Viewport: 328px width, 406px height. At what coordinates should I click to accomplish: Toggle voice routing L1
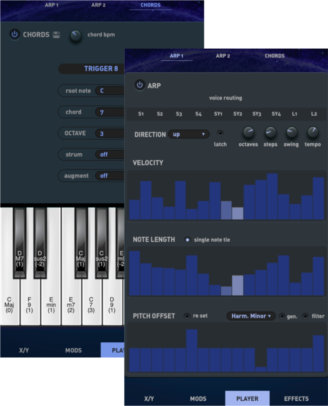pos(294,114)
